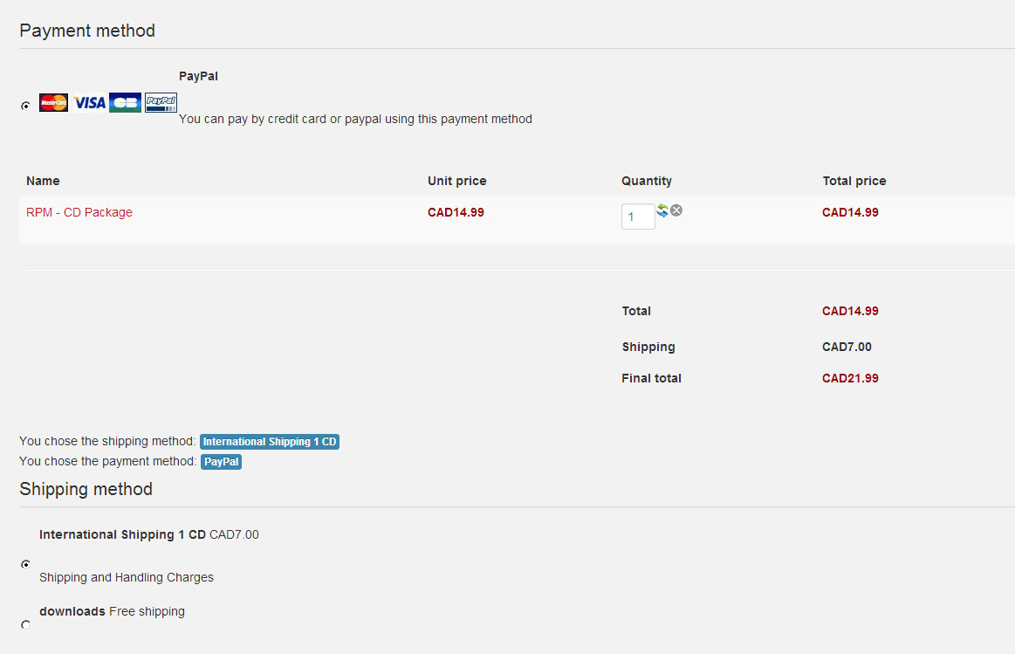The image size is (1015, 654).
Task: Click the downloads shipping label
Action: 72,611
